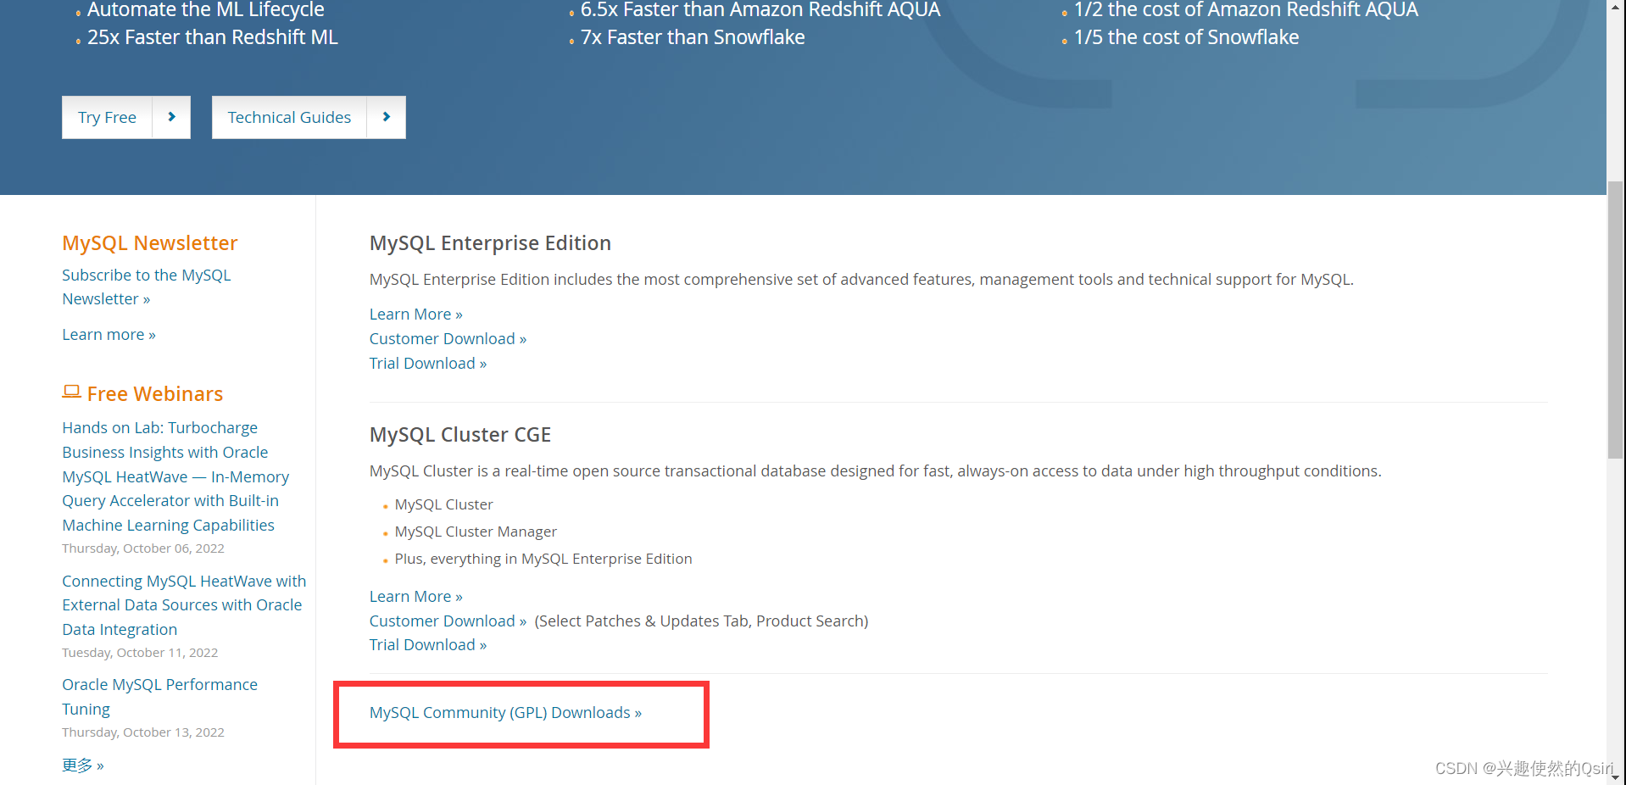Click 'Plus, everything in MySQL Enterprise Edition' text
The height and width of the screenshot is (785, 1626).
tap(543, 559)
